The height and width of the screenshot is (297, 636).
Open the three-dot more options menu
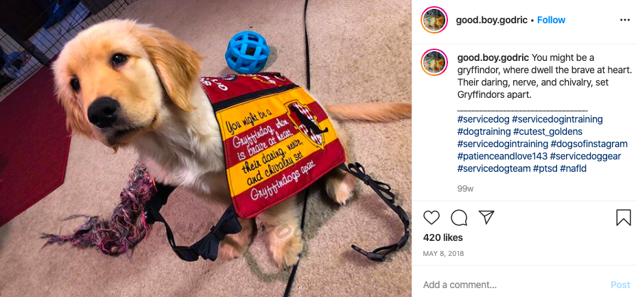click(x=624, y=21)
